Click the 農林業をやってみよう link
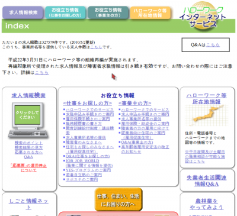The image size is (237, 216). pyautogui.click(x=206, y=204)
